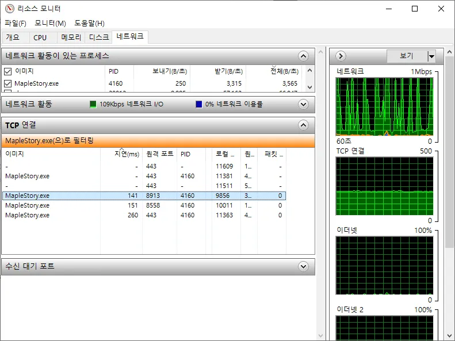Click the 보기 button
Image resolution: width=455 pixels, height=341 pixels.
coord(407,56)
